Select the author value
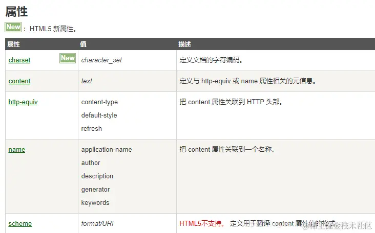This screenshot has width=375, height=233. (91, 163)
